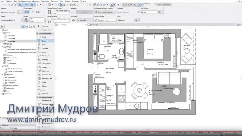Switch to the 3D window tab

[93, 25]
